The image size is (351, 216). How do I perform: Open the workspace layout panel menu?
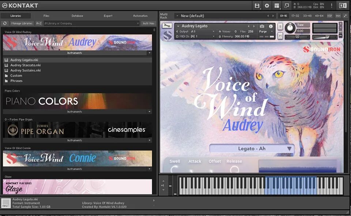point(277,5)
